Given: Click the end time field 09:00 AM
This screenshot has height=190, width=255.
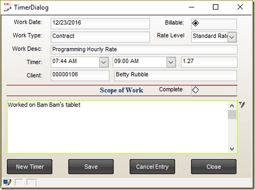Looking at the screenshot, I should (x=140, y=62).
